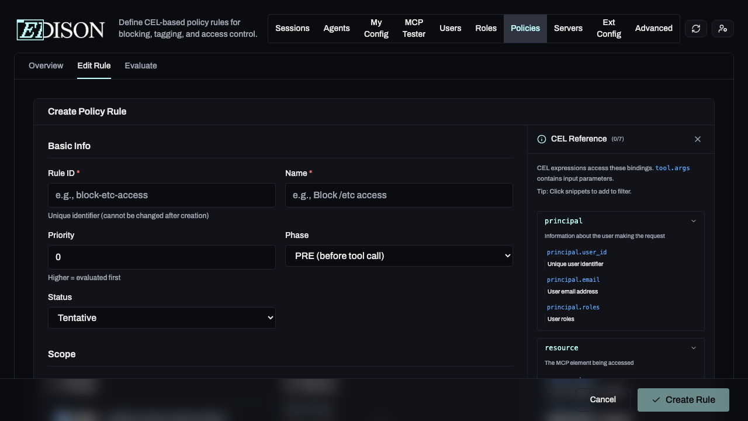Image resolution: width=748 pixels, height=421 pixels.
Task: Open the Status dropdown showing Tentative
Action: click(x=161, y=318)
